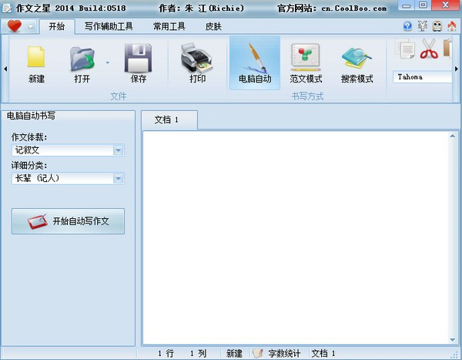Click the red scissors cut icon
The width and height of the screenshot is (462, 360).
point(429,49)
